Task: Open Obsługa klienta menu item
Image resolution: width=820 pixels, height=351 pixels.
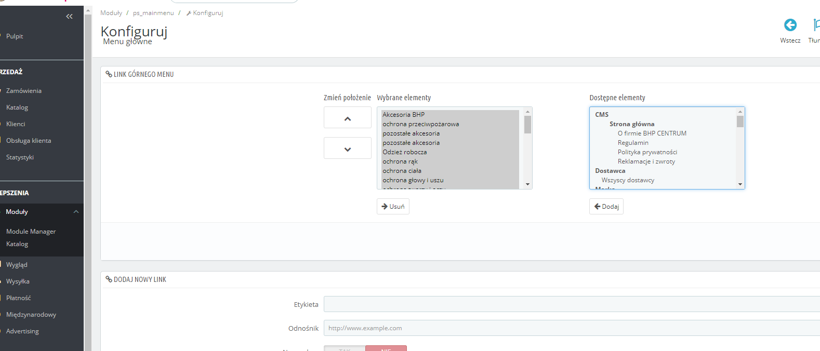Action: coord(29,141)
